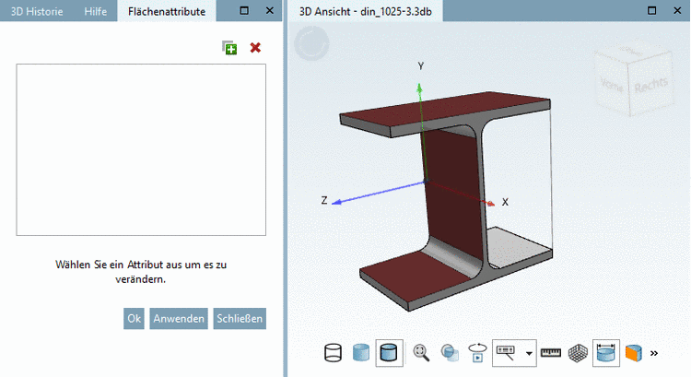Add a new surface attribute with green plus icon
Viewport: 691px width, 377px height.
coord(229,48)
